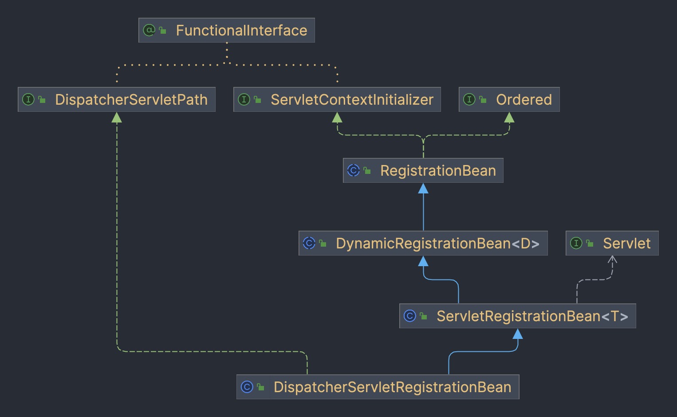Select the ServletRegistrationBean<T> node label
The width and height of the screenshot is (677, 417).
532,316
